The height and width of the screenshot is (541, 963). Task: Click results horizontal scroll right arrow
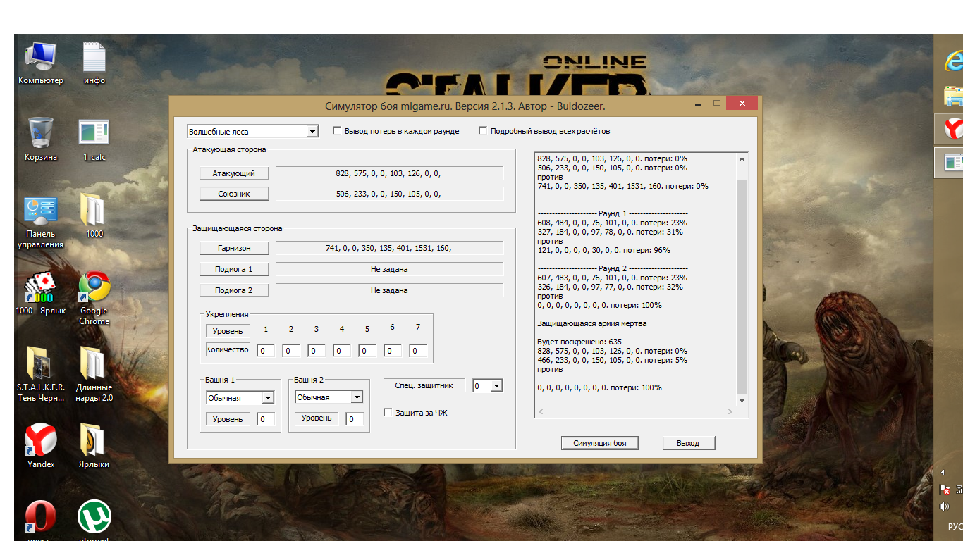pos(730,411)
